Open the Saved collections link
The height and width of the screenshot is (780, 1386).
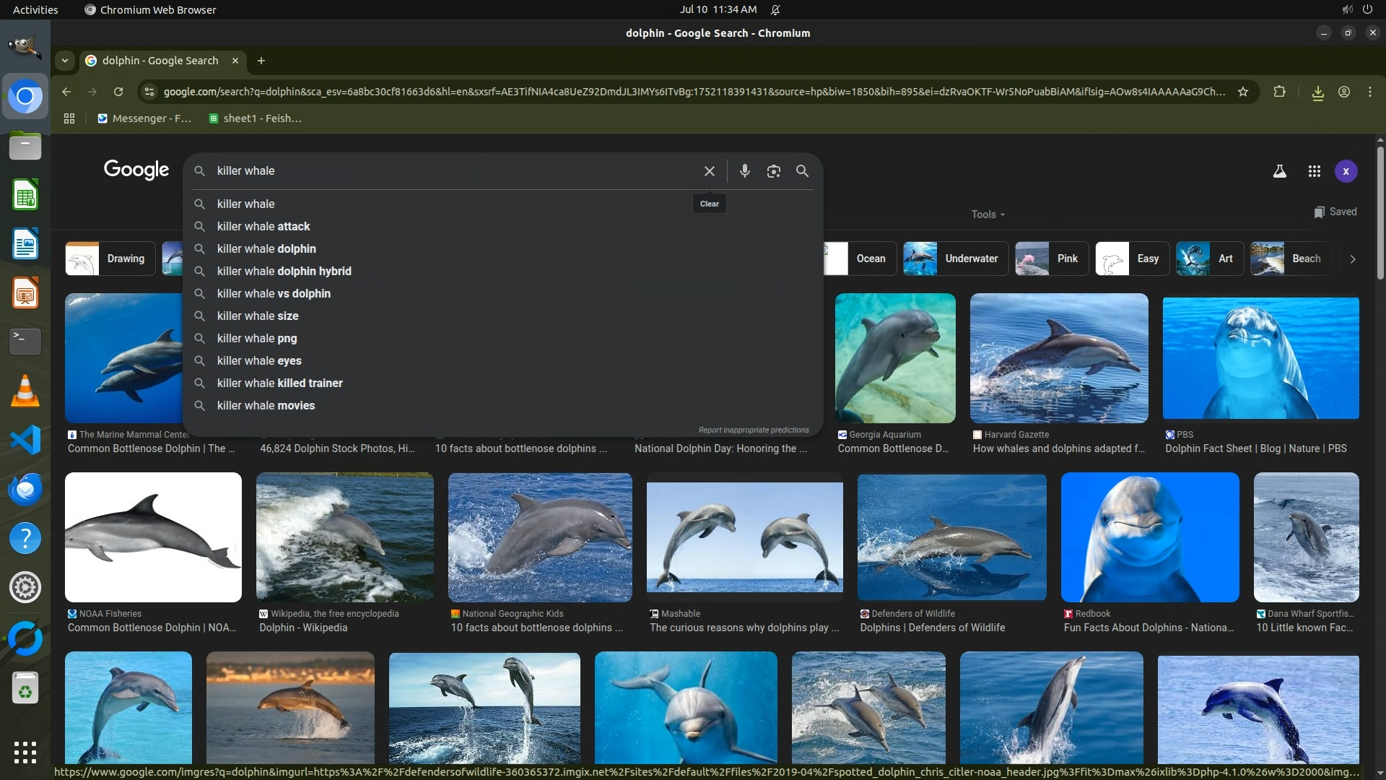tap(1335, 212)
